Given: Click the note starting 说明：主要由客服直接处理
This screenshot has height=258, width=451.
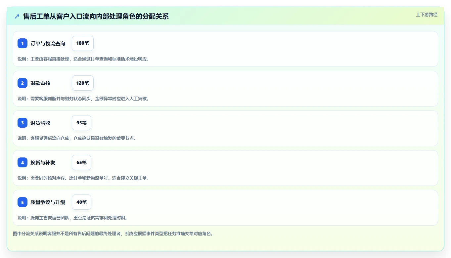Looking at the screenshot, I should (83, 59).
